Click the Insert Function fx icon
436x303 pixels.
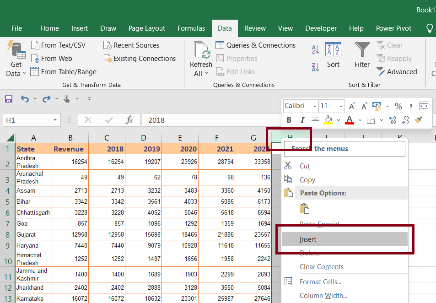pyautogui.click(x=129, y=120)
